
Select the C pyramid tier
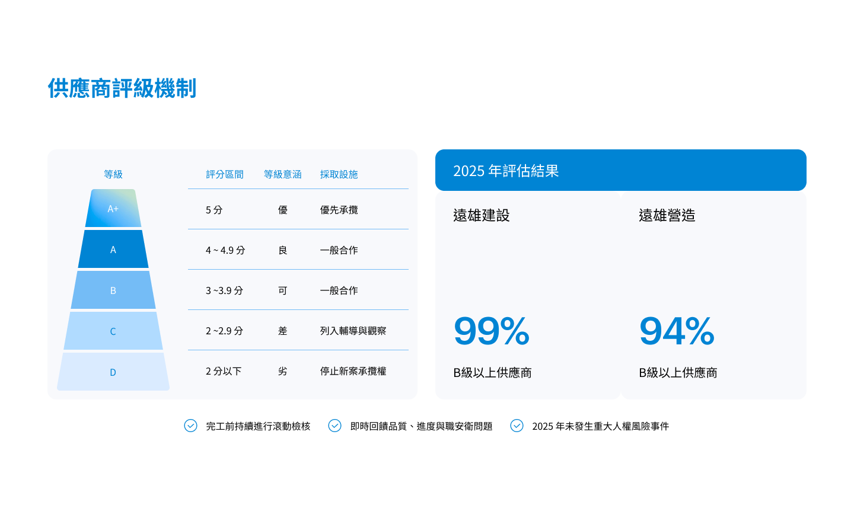tap(113, 331)
